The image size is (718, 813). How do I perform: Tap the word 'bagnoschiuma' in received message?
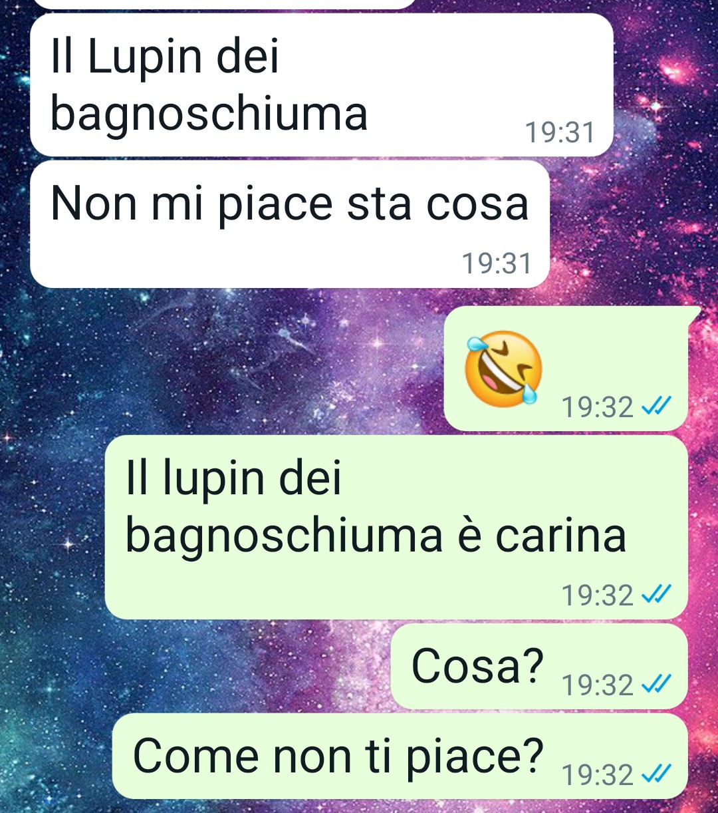click(x=209, y=115)
